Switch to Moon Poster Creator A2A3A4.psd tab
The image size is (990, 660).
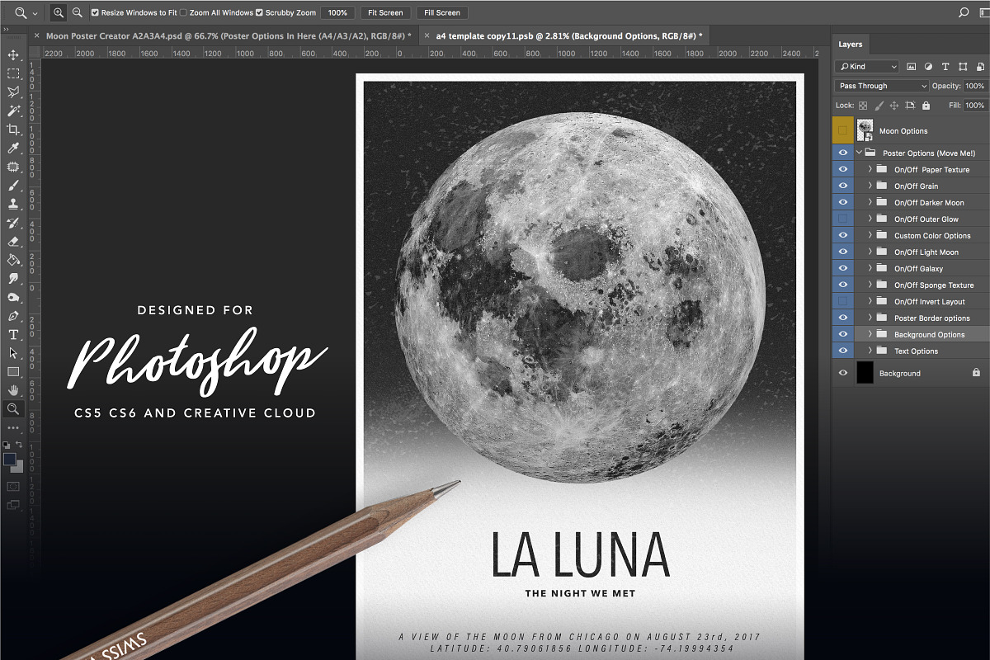click(229, 35)
